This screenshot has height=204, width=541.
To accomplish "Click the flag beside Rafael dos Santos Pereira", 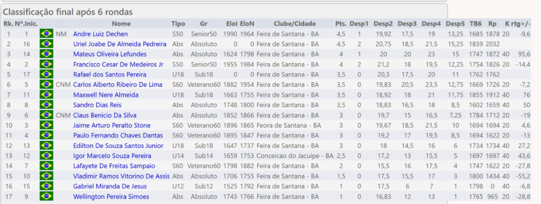I will tap(46, 74).
